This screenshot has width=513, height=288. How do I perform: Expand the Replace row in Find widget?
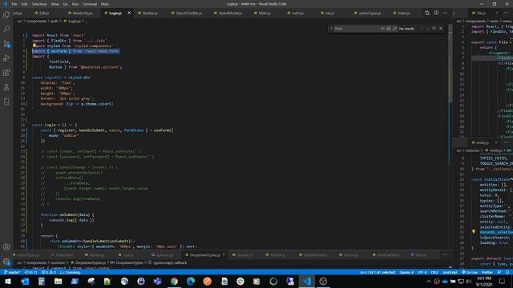(331, 29)
